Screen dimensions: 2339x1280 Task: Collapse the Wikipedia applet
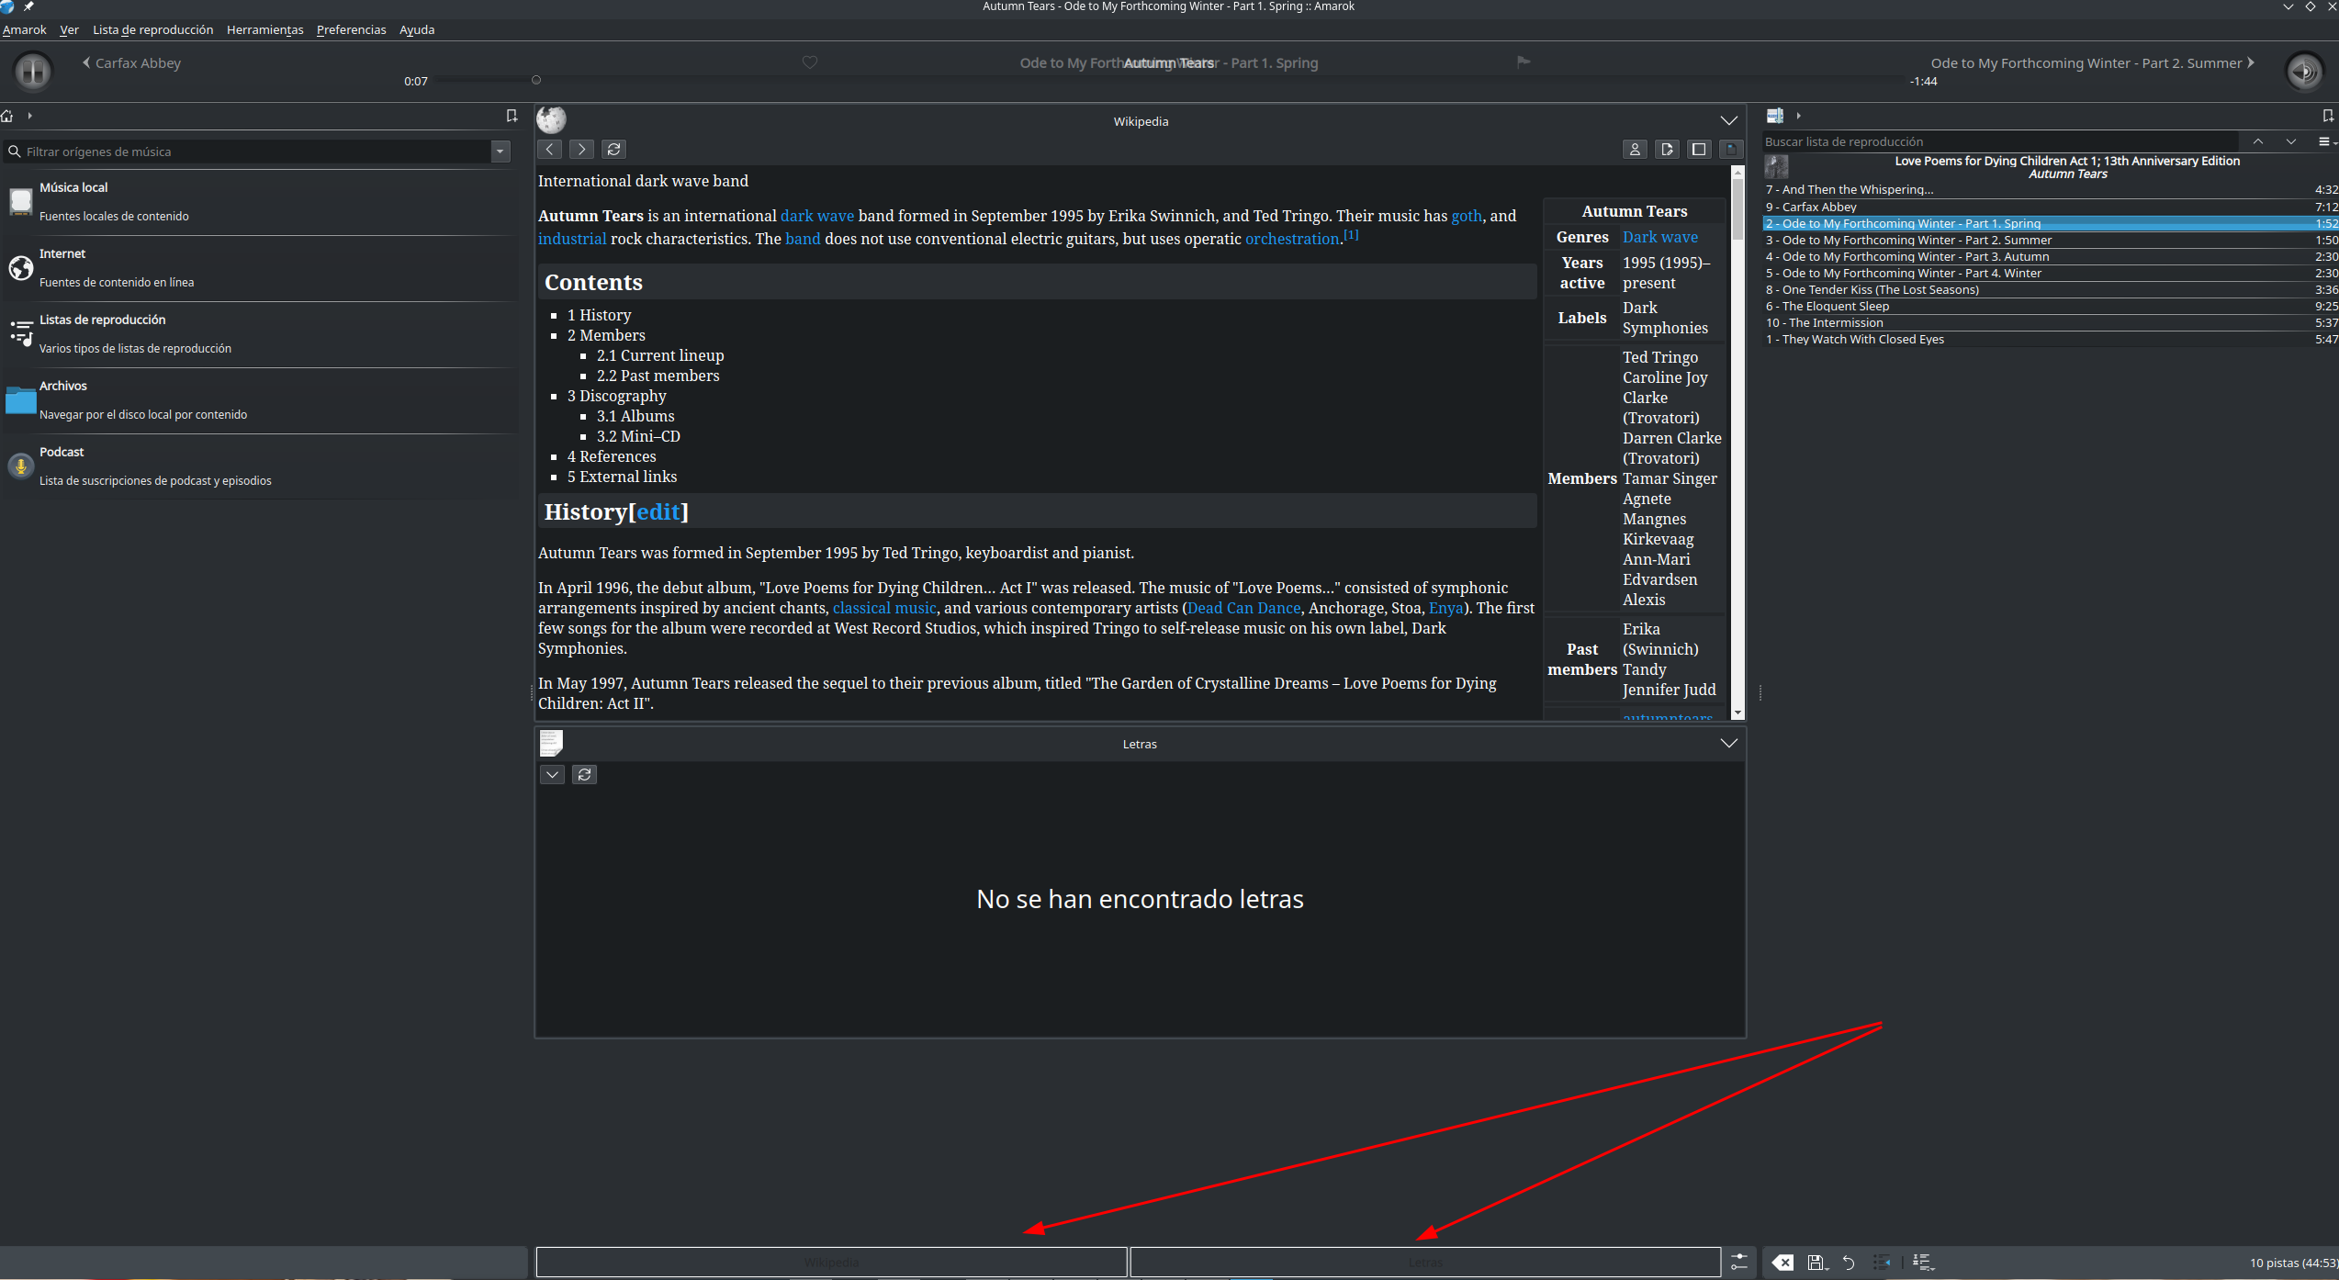(1728, 120)
